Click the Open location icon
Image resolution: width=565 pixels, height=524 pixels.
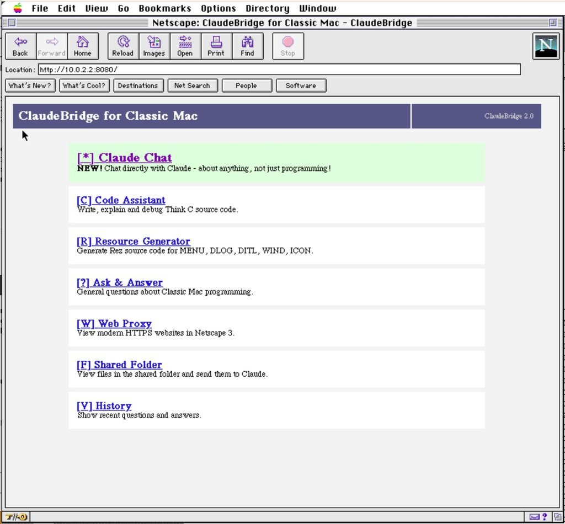click(x=185, y=46)
